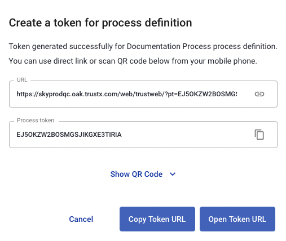Click the link icon in URL field
Image resolution: width=286 pixels, height=241 pixels.
(259, 94)
